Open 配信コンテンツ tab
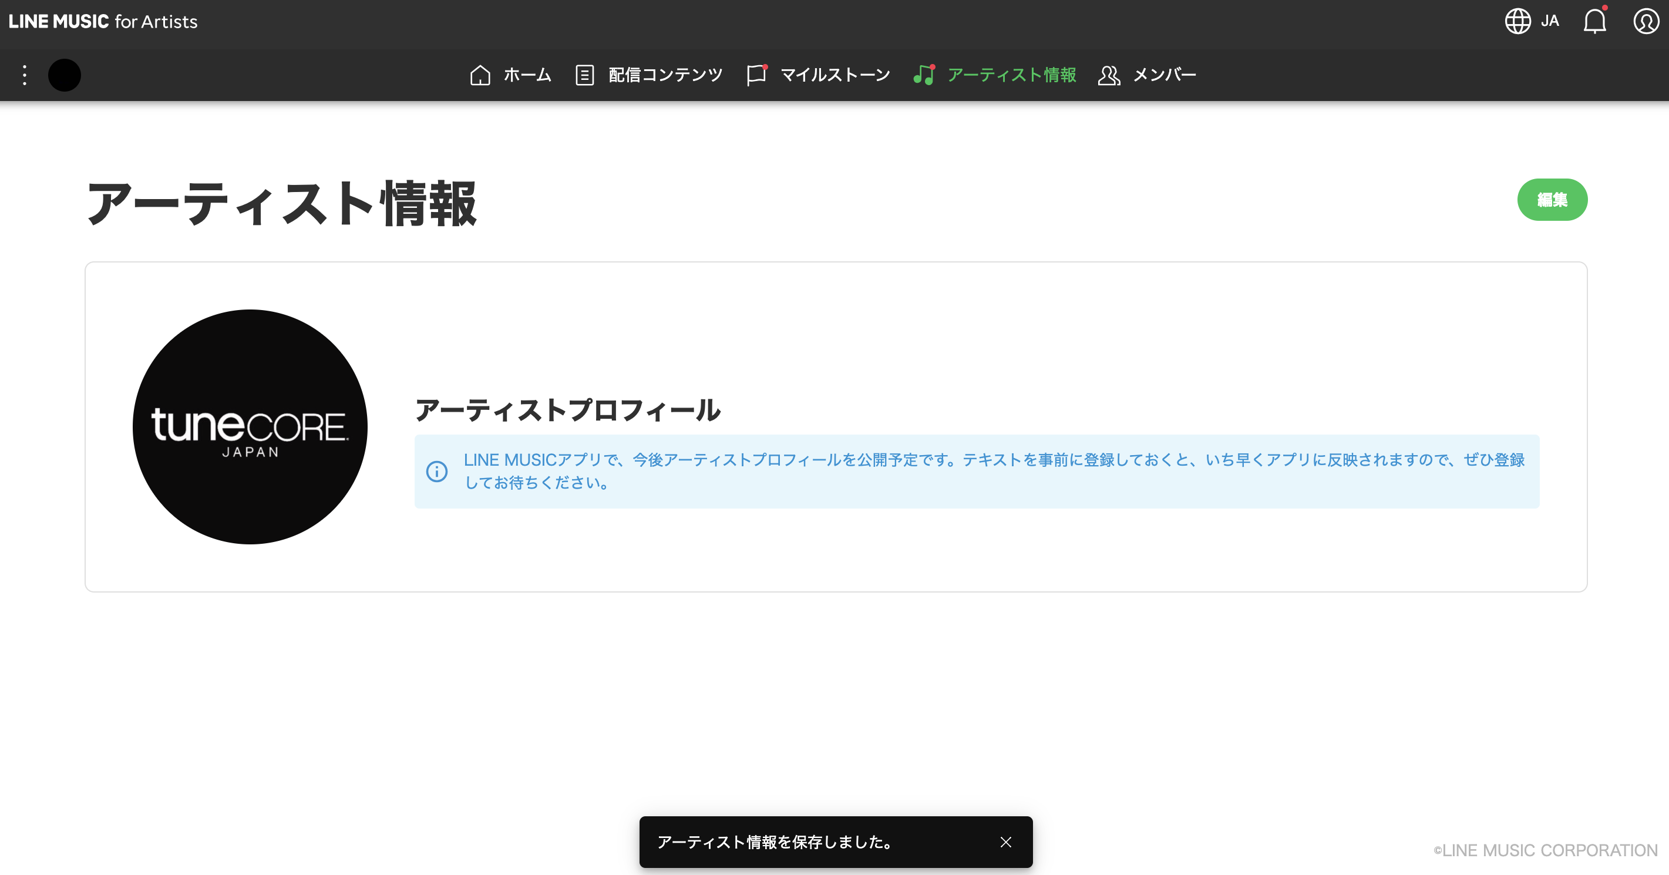This screenshot has width=1669, height=875. click(665, 75)
